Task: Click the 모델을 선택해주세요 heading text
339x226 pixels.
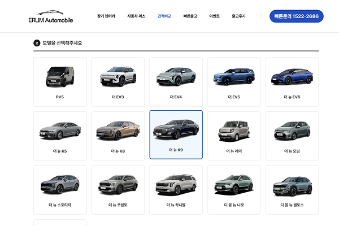Action: 62,43
